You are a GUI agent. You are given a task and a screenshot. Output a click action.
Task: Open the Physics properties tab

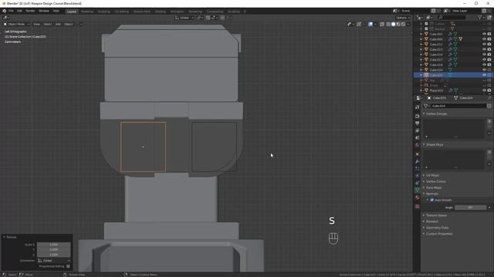coord(417,176)
